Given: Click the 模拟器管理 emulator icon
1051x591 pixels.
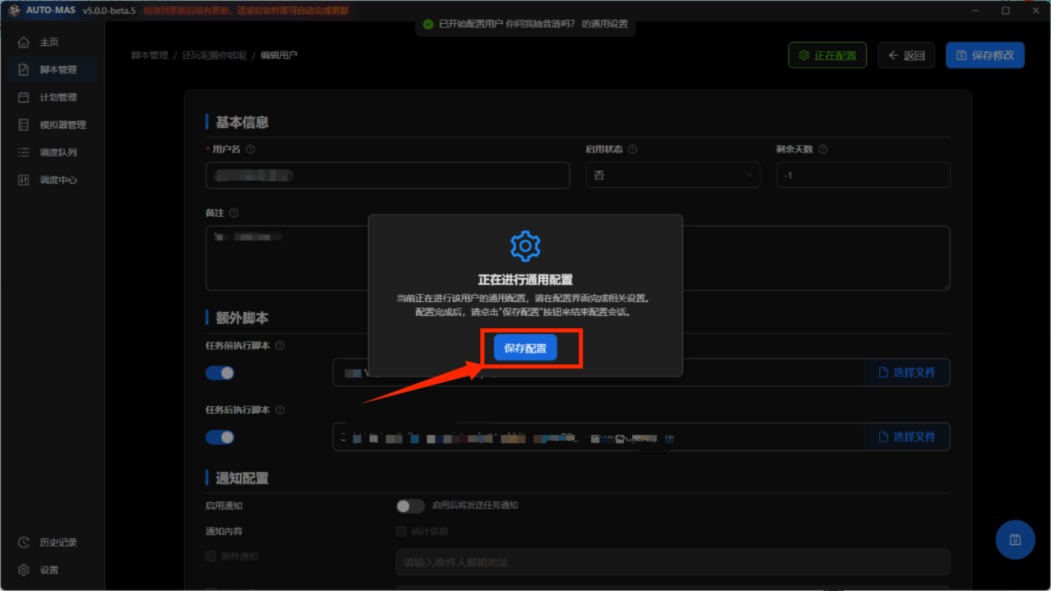Looking at the screenshot, I should point(24,124).
